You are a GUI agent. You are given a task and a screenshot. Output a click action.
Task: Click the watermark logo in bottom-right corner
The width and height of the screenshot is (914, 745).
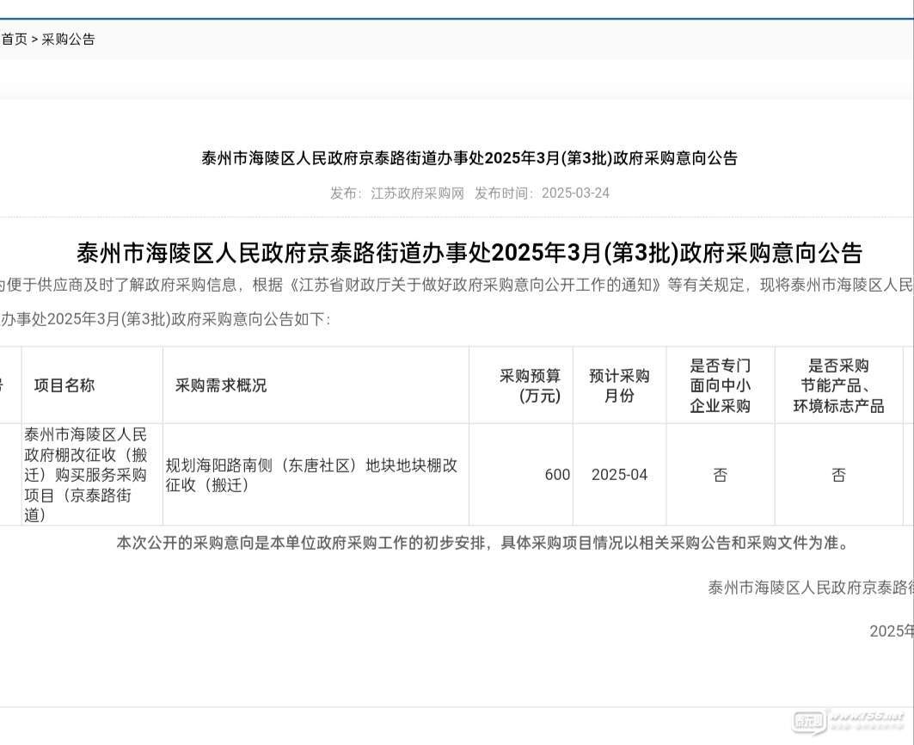click(x=848, y=720)
